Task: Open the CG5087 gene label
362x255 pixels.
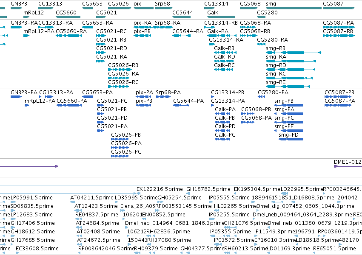Action: coord(333,4)
